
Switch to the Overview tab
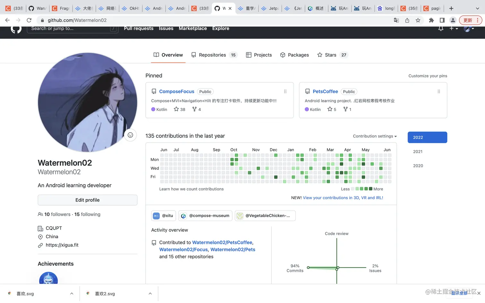coord(168,55)
